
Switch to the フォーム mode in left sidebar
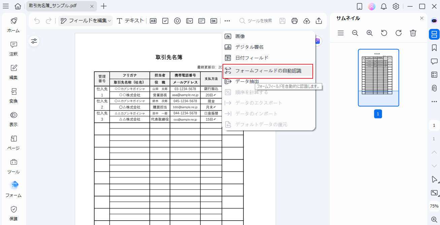(x=13, y=189)
